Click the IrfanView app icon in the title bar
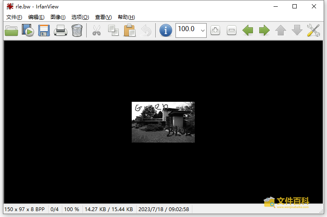 click(10, 6)
